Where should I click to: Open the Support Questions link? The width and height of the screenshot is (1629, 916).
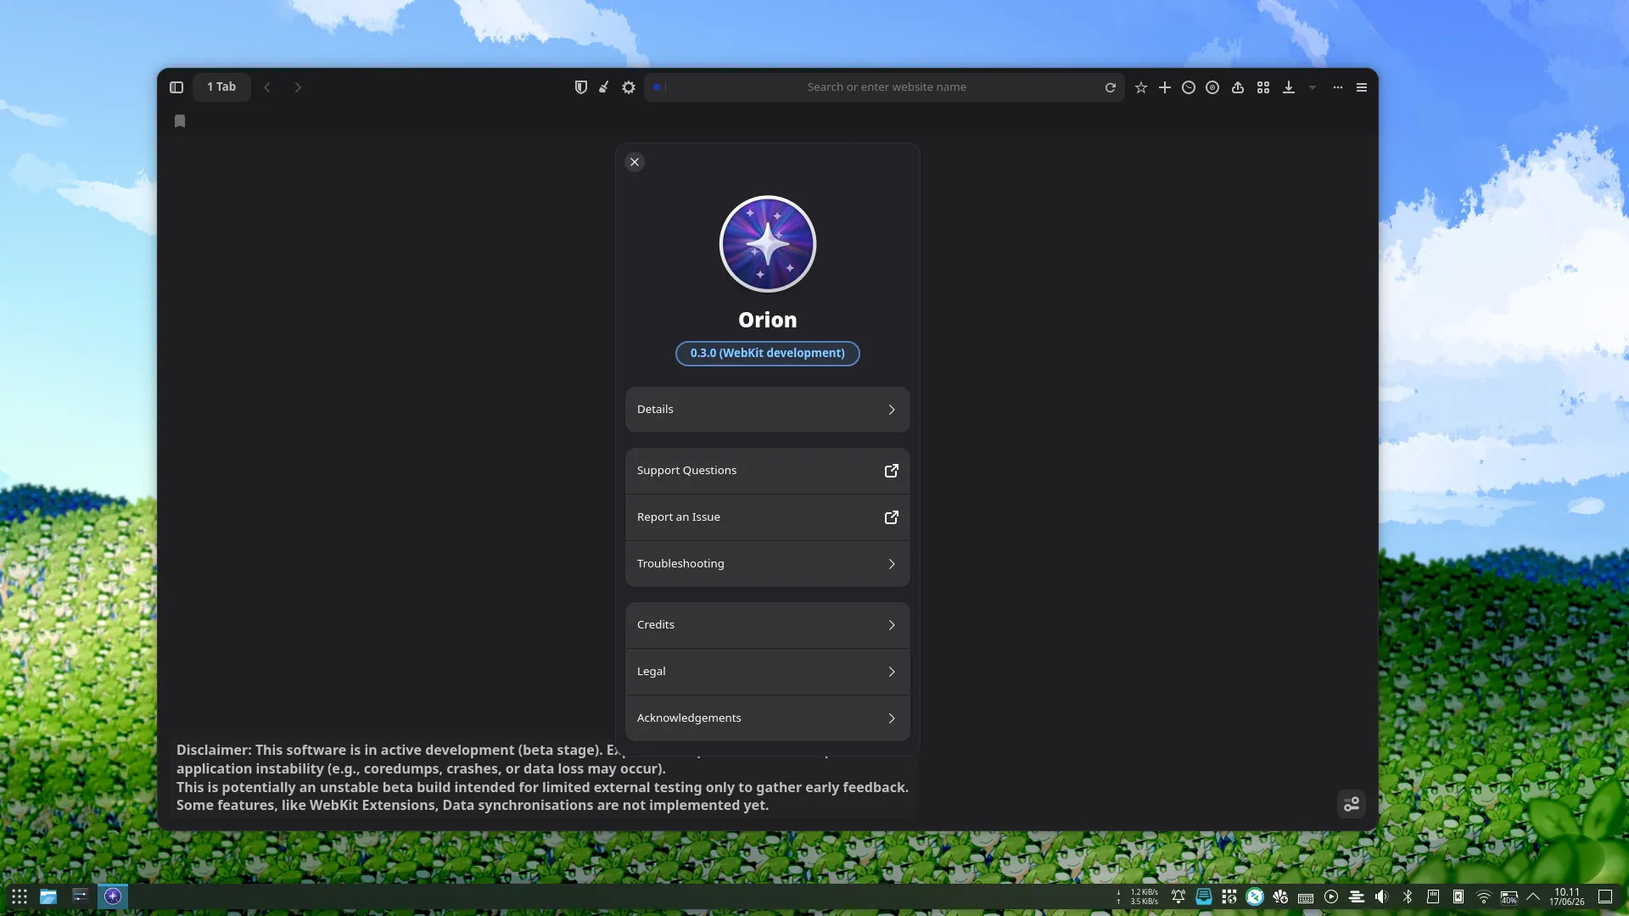768,471
